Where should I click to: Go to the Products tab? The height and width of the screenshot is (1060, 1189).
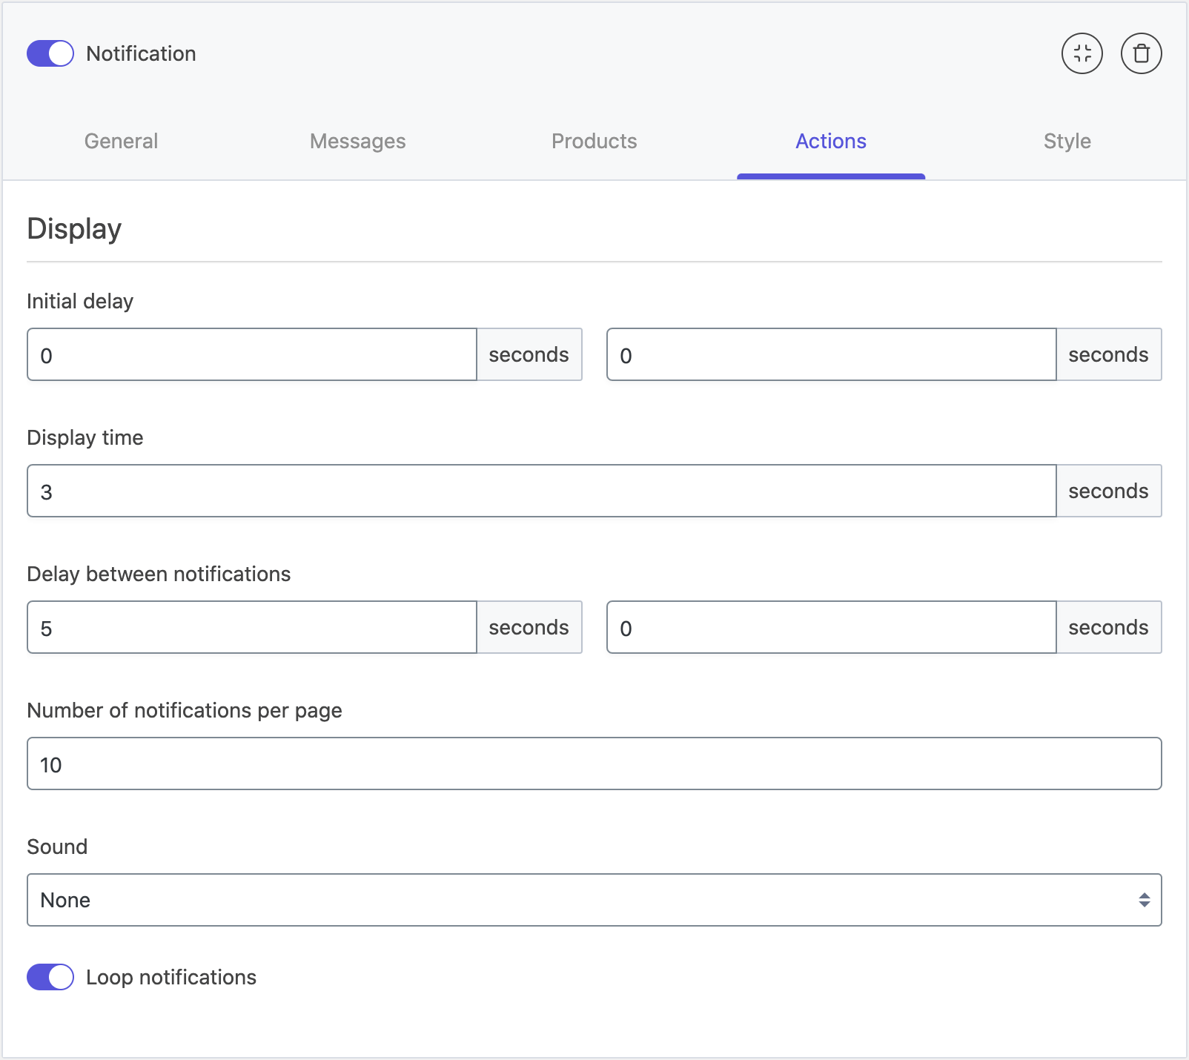pos(594,141)
